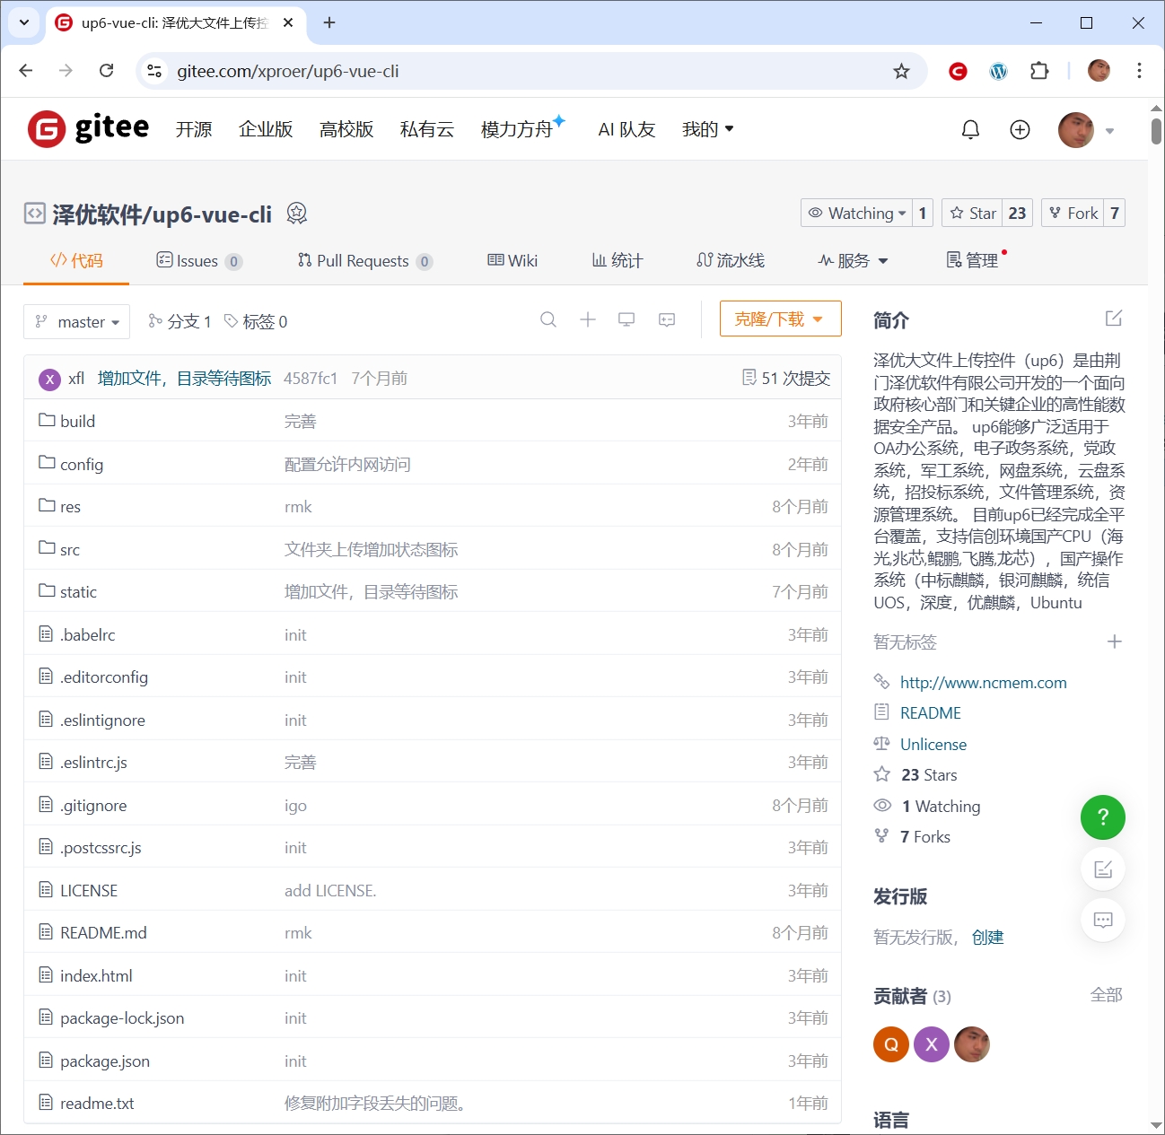Viewport: 1165px width, 1135px height.
Task: Switch to the Issues tab
Action: [x=197, y=261]
